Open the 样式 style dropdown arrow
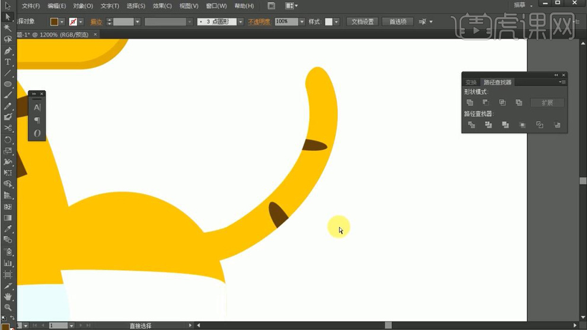587x330 pixels. pyautogui.click(x=337, y=22)
